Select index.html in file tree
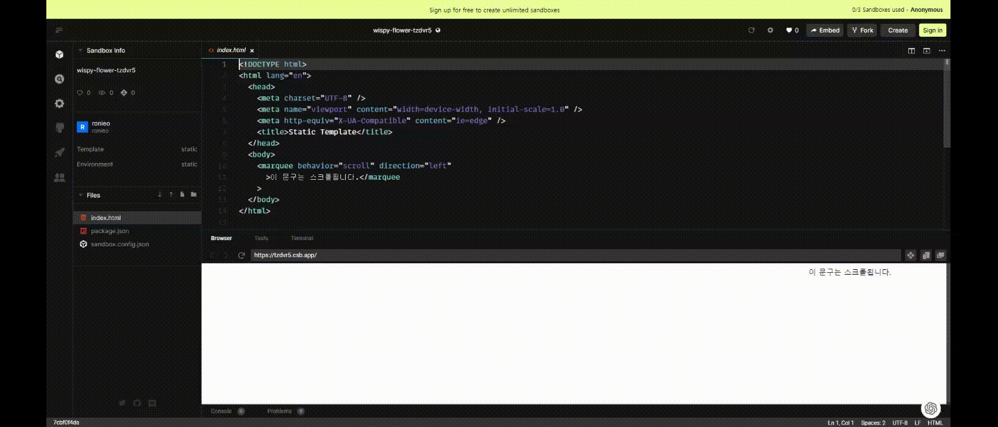This screenshot has height=427, width=998. tap(137, 218)
